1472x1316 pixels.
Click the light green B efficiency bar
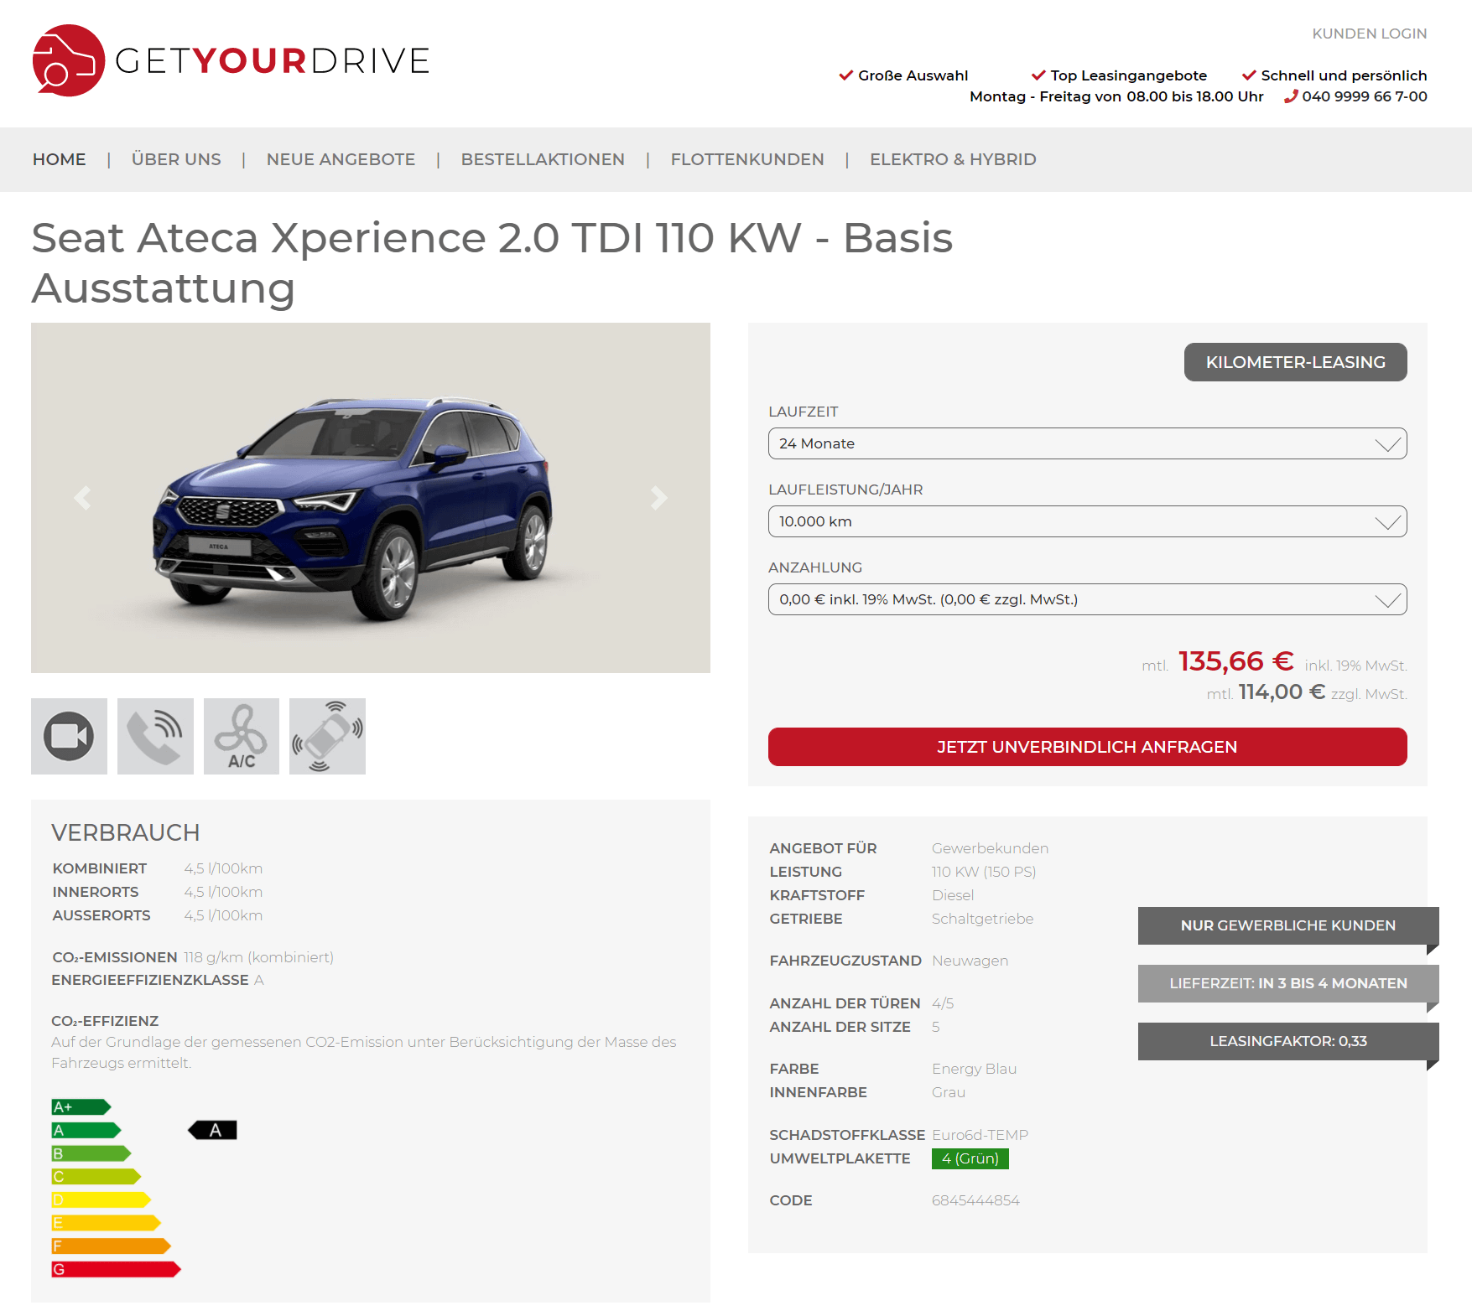pyautogui.click(x=91, y=1153)
